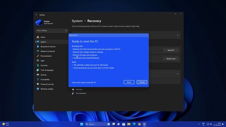Click the Windows Update arrows icon
This screenshot has width=226, height=127.
38,89
